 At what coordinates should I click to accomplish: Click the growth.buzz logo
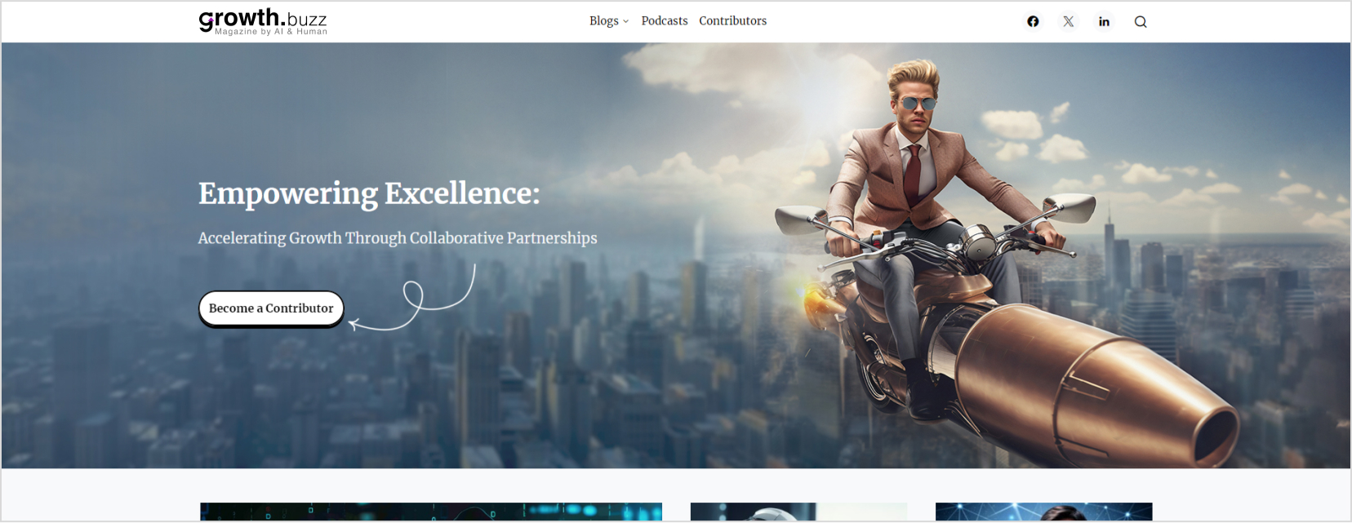pyautogui.click(x=262, y=18)
